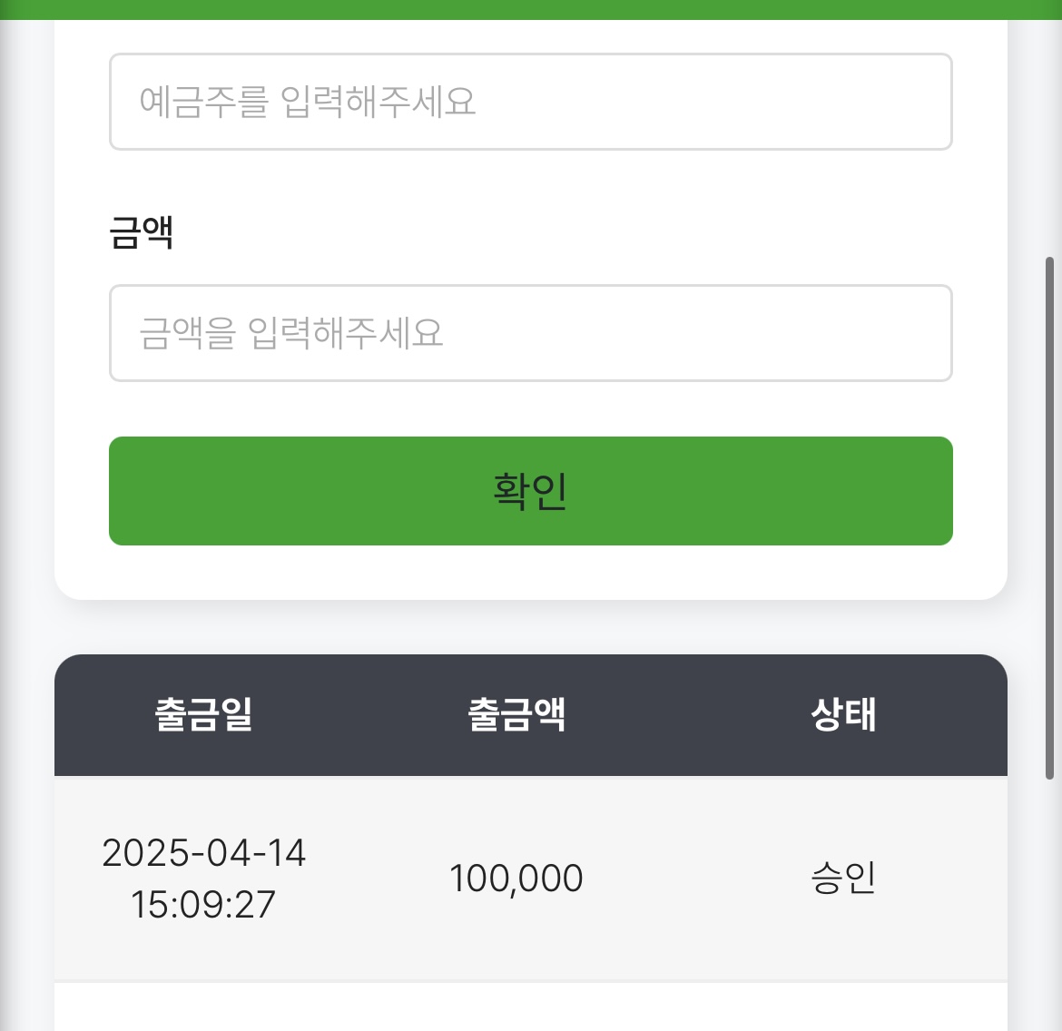
Task: Click the vertical page scrollbar thumb
Action: pyautogui.click(x=1049, y=517)
